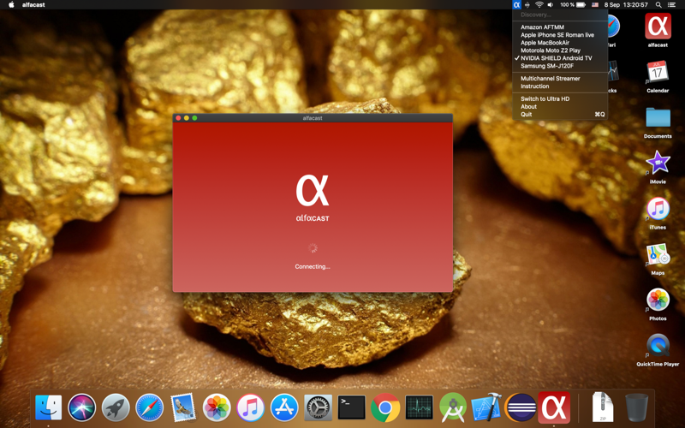The width and height of the screenshot is (685, 428).
Task: Click the Xcode icon in the Dock
Action: (486, 407)
